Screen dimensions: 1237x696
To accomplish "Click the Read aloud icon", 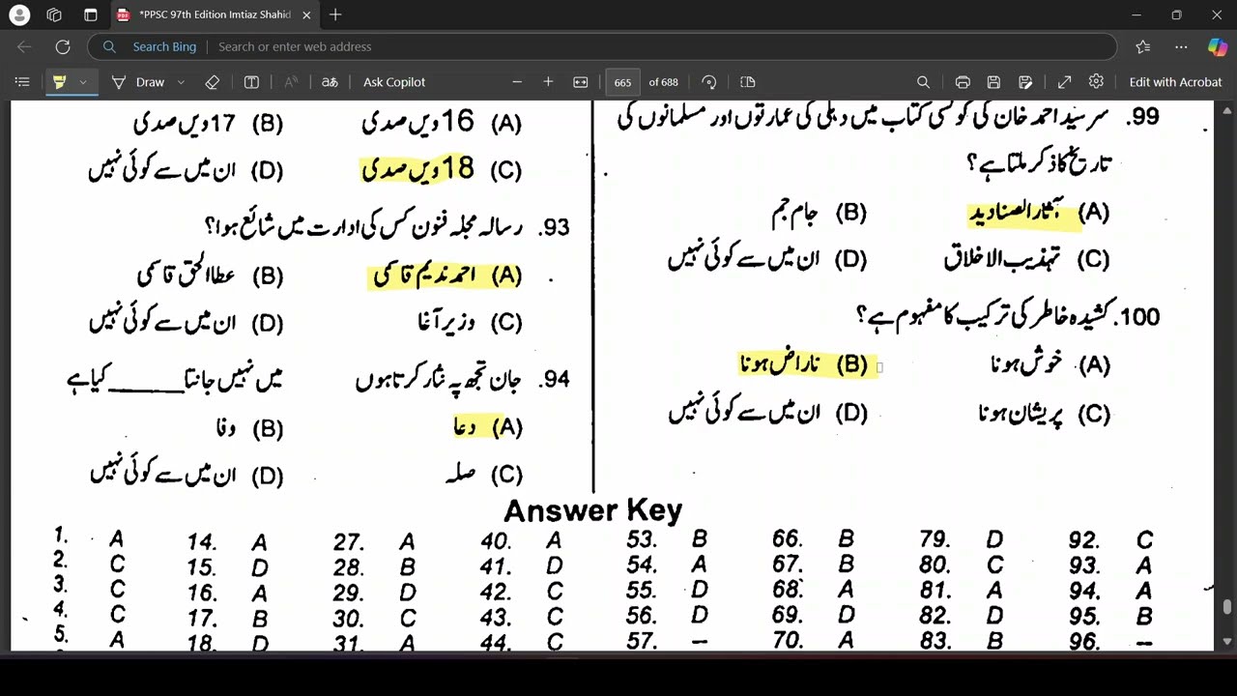I will pos(291,82).
